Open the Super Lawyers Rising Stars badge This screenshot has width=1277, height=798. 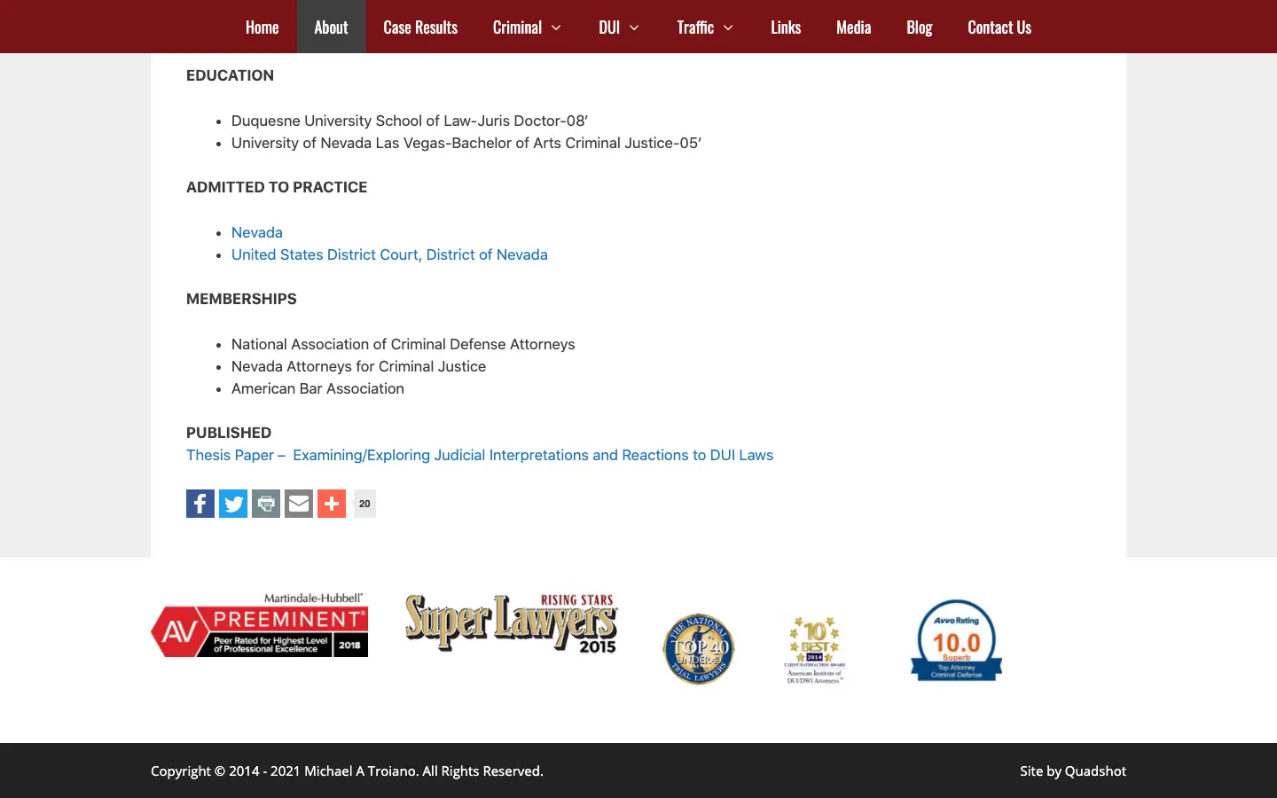tap(511, 623)
